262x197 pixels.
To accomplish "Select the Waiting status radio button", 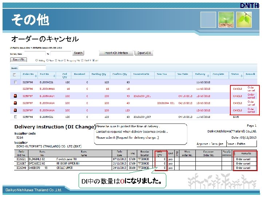I will point(36,61).
